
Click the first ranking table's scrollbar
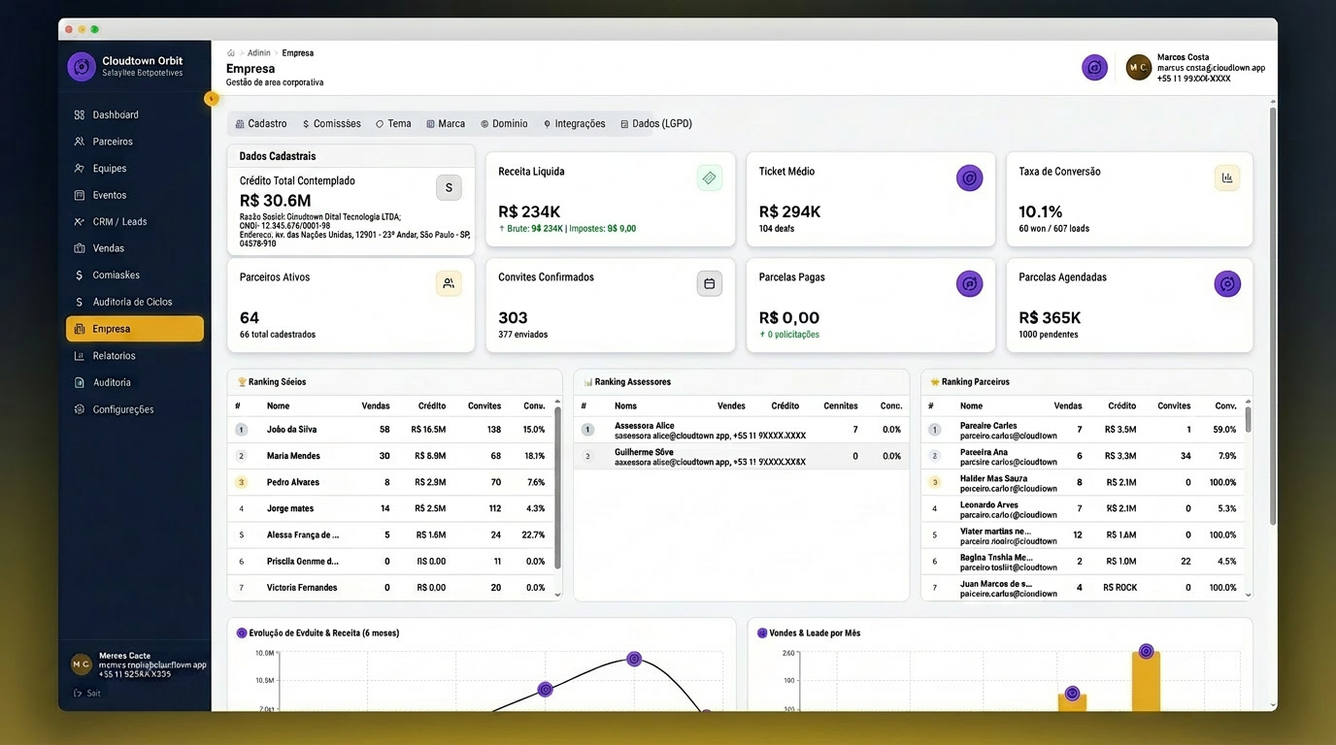557,488
